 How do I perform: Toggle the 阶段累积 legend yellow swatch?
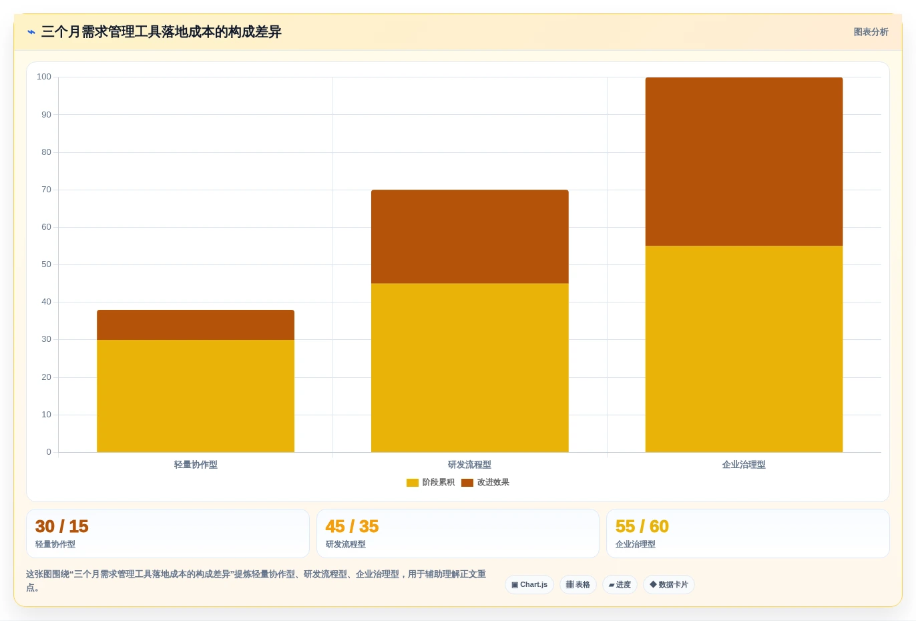(413, 483)
